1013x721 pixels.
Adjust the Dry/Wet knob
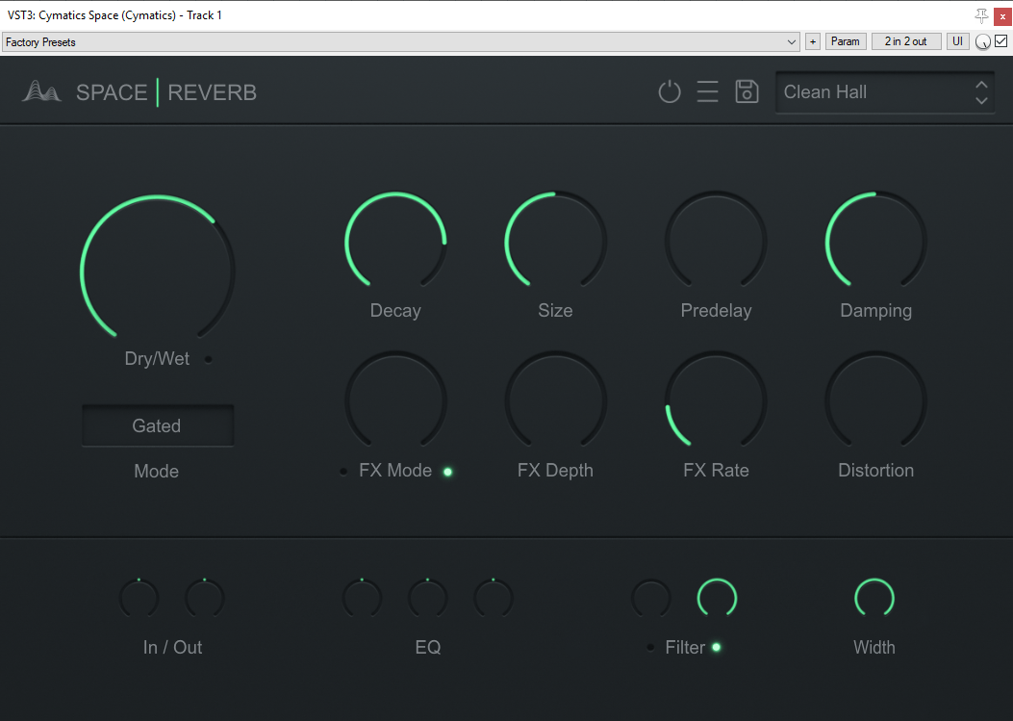tap(157, 268)
